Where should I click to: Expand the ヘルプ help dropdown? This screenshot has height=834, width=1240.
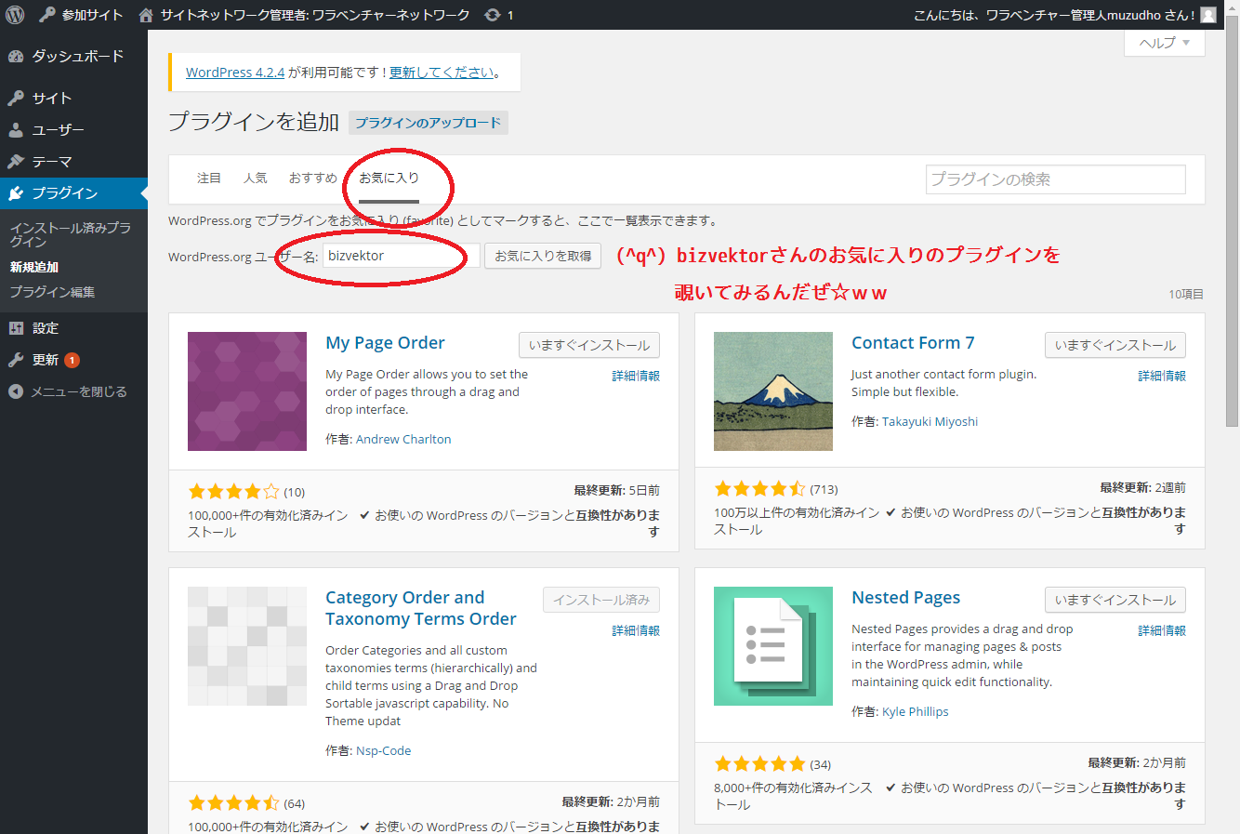pyautogui.click(x=1165, y=43)
